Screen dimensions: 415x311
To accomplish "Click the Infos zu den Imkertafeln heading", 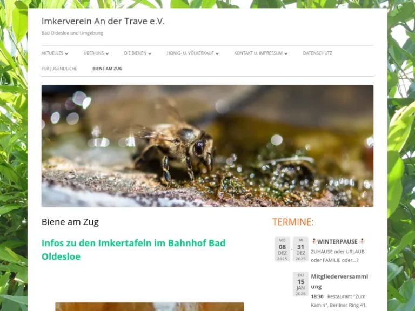I will click(133, 249).
